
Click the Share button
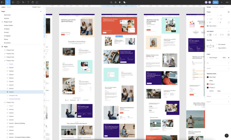point(215,2)
